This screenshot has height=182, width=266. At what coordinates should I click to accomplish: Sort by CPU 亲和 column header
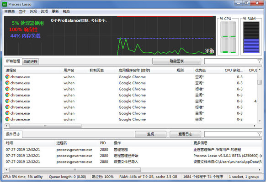click(x=234, y=70)
